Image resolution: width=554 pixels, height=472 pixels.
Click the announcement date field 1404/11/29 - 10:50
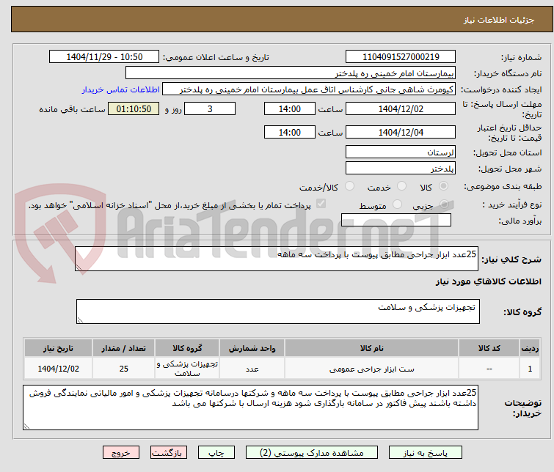pos(104,57)
